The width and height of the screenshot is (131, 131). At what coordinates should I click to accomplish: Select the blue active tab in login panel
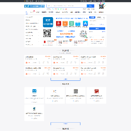[x=92, y=17]
